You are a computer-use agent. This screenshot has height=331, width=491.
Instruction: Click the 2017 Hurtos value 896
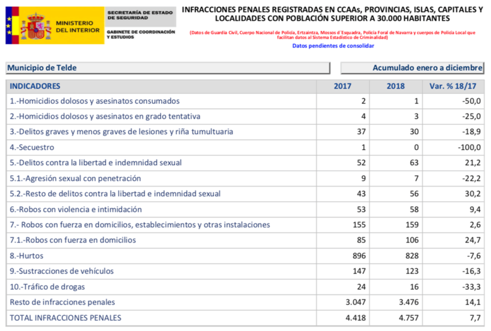click(358, 256)
